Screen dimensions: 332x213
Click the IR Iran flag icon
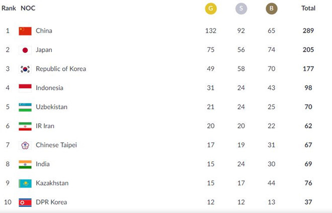pos(25,126)
